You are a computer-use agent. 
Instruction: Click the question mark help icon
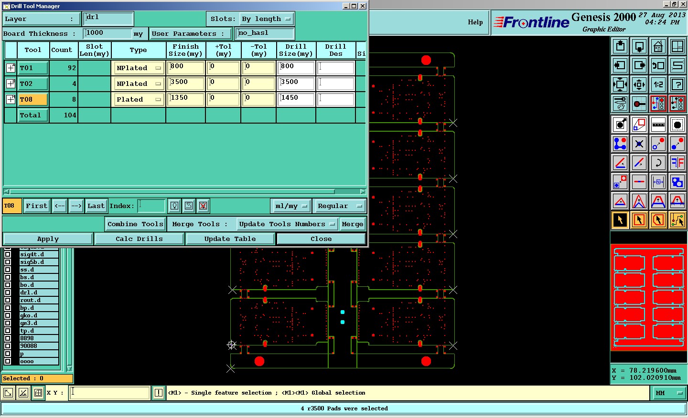point(677,84)
